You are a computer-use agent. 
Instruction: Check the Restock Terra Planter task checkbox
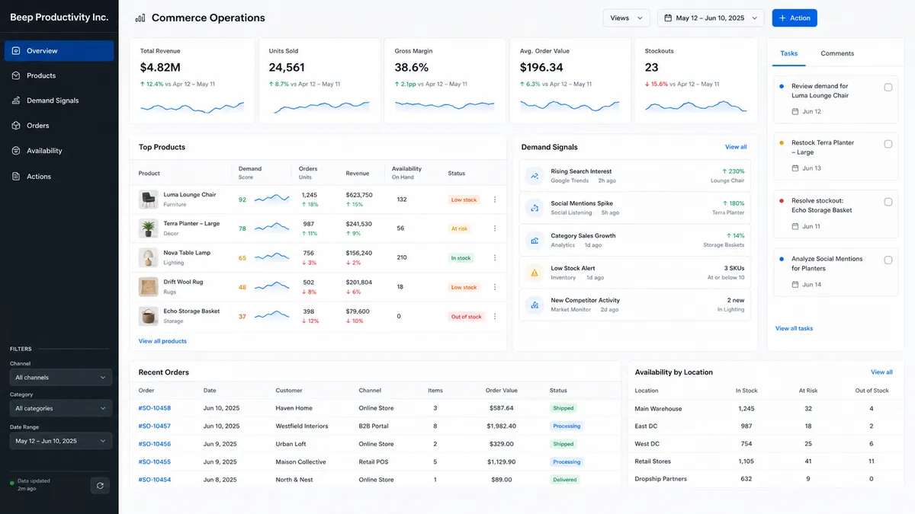888,144
